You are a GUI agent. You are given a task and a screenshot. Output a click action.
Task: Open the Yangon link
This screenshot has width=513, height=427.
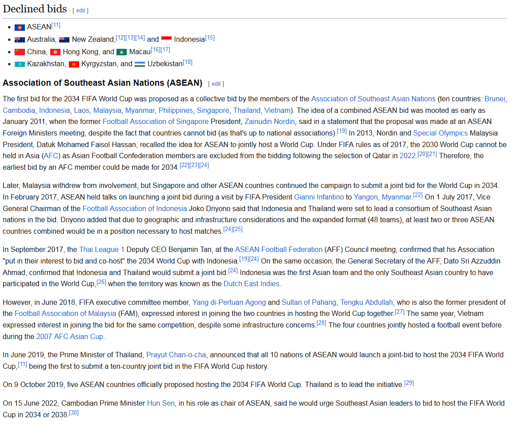tap(366, 197)
